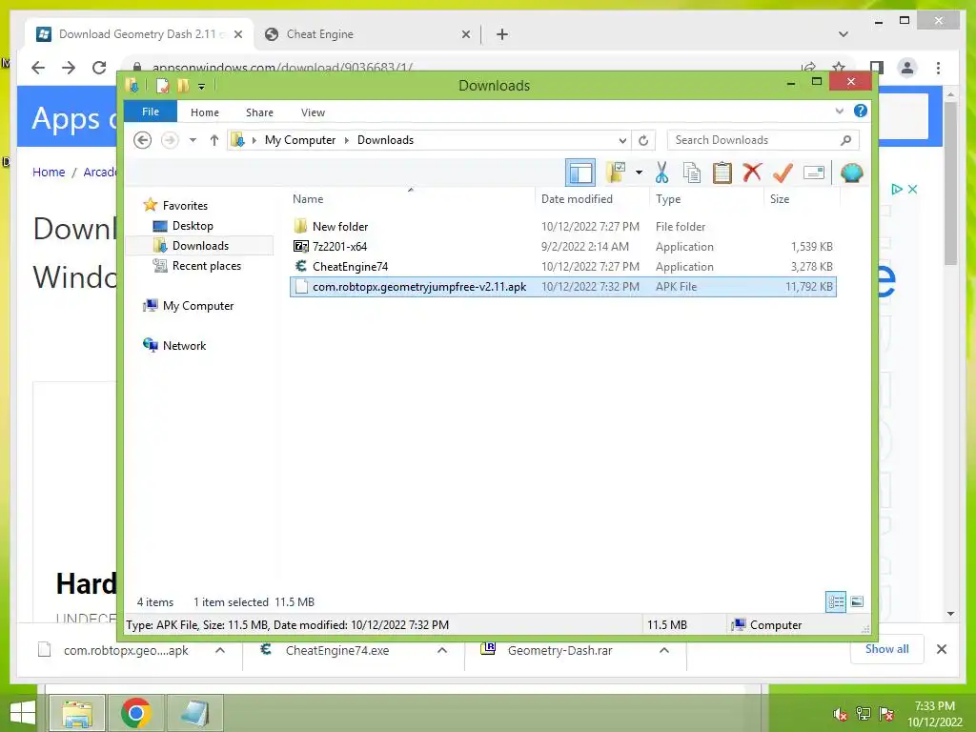Select the geometryjumpfree-v2.11.apk file
Image resolution: width=976 pixels, height=732 pixels.
562,286
